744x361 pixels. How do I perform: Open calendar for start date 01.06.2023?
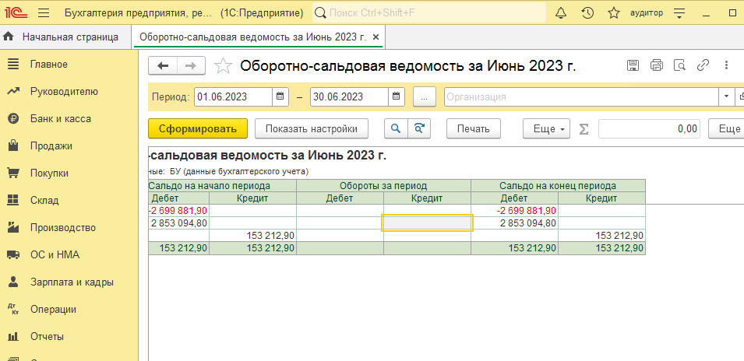pos(280,97)
